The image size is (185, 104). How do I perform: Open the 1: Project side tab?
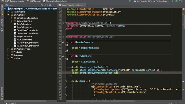click(x=2, y=10)
